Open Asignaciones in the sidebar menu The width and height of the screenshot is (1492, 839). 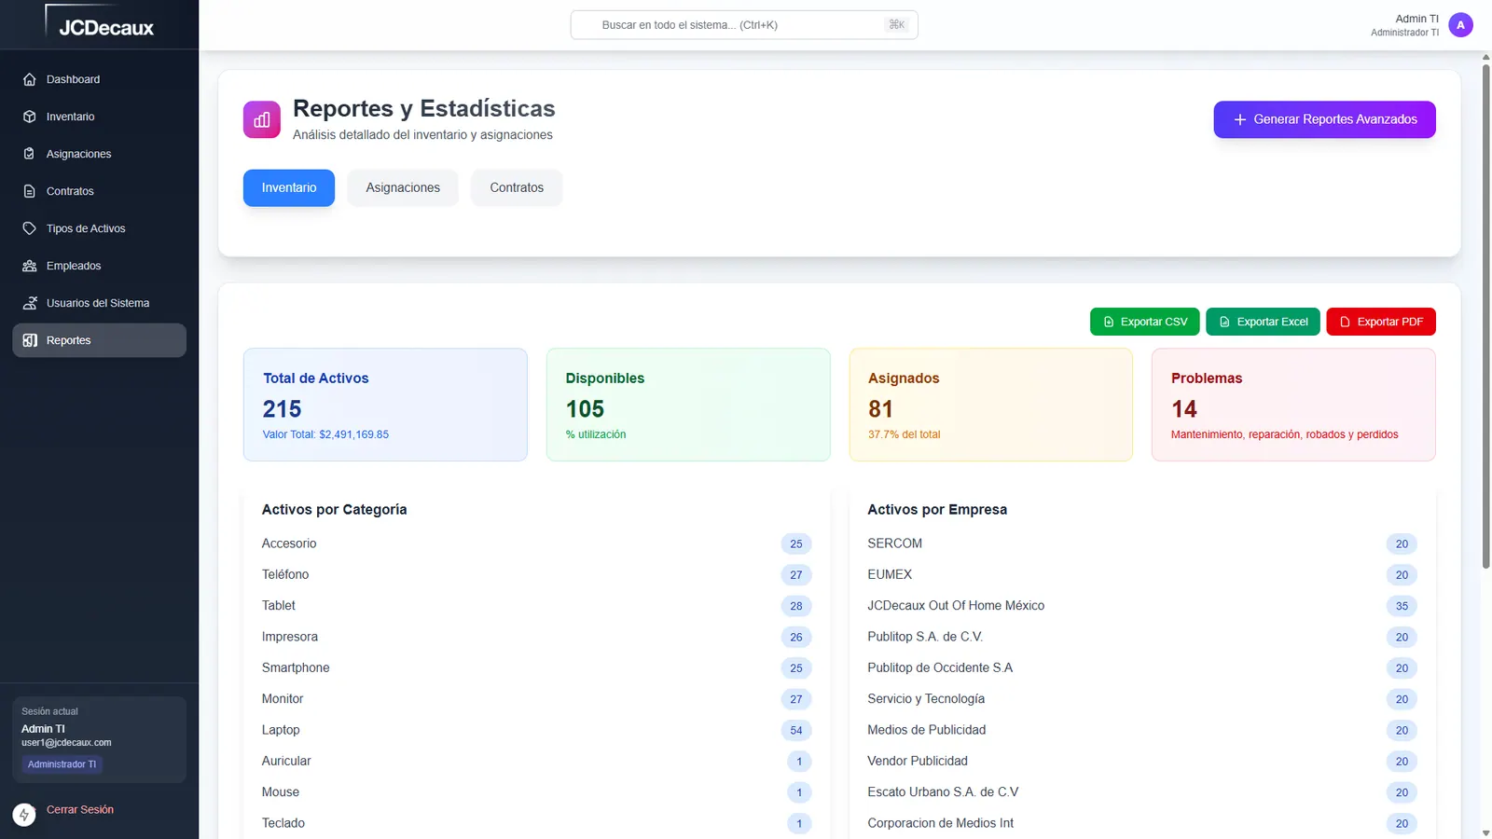(x=99, y=154)
